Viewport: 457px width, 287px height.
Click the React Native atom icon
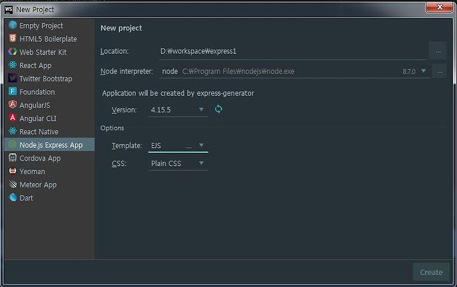pyautogui.click(x=13, y=131)
